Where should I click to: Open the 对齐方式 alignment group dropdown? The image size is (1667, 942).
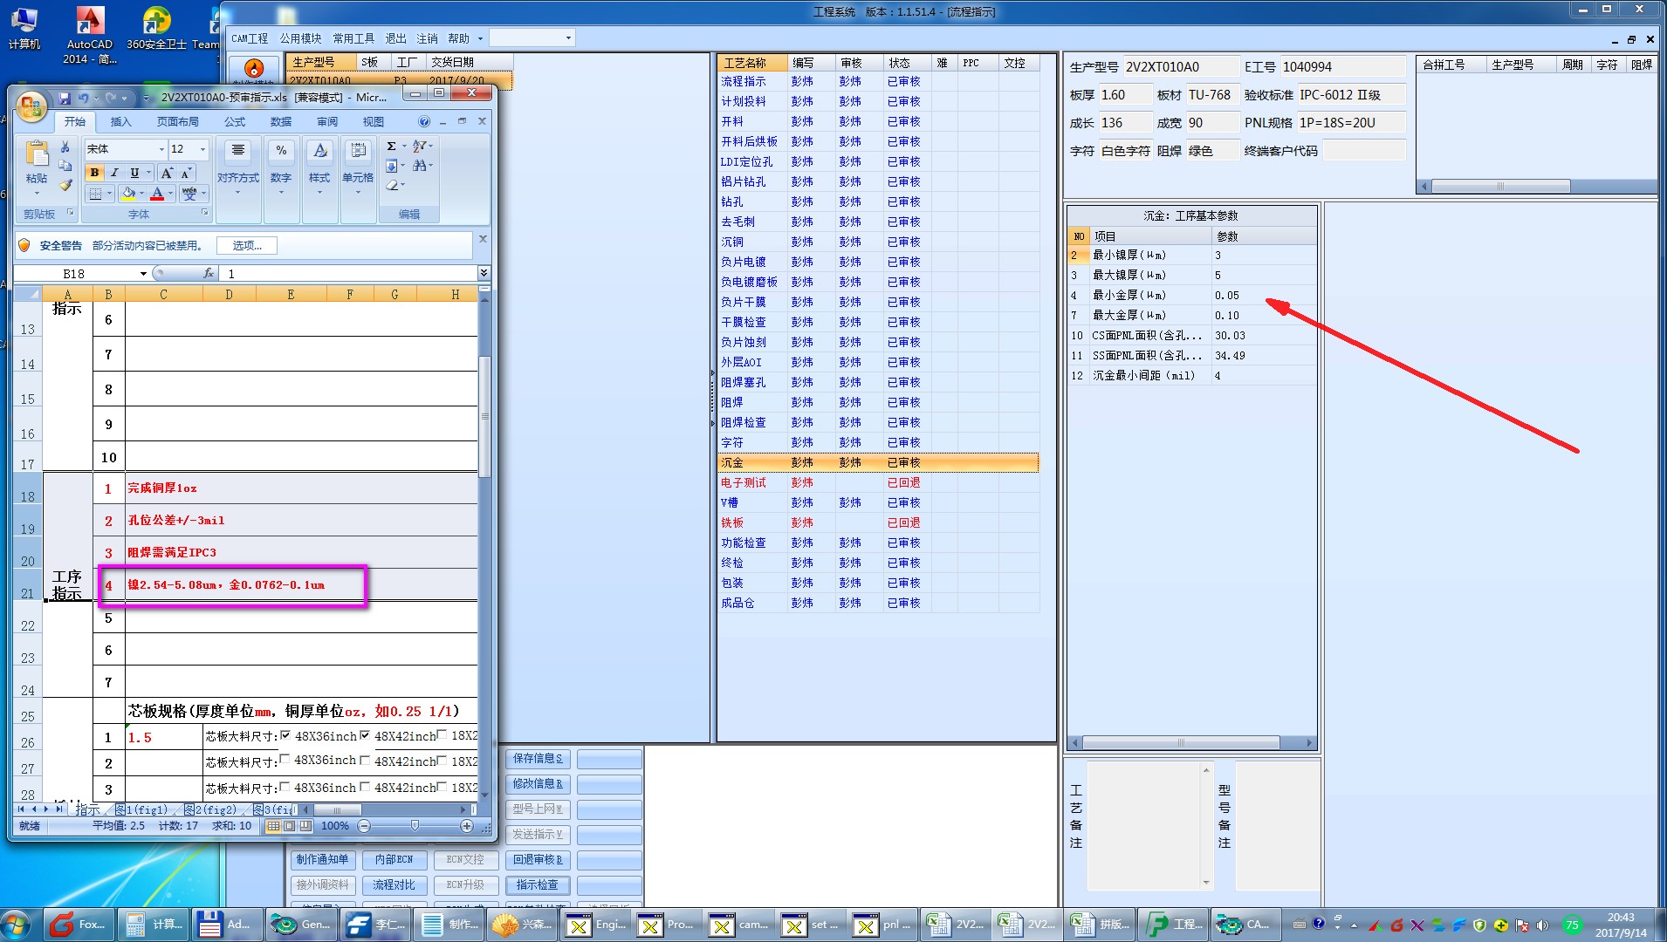[x=238, y=170]
